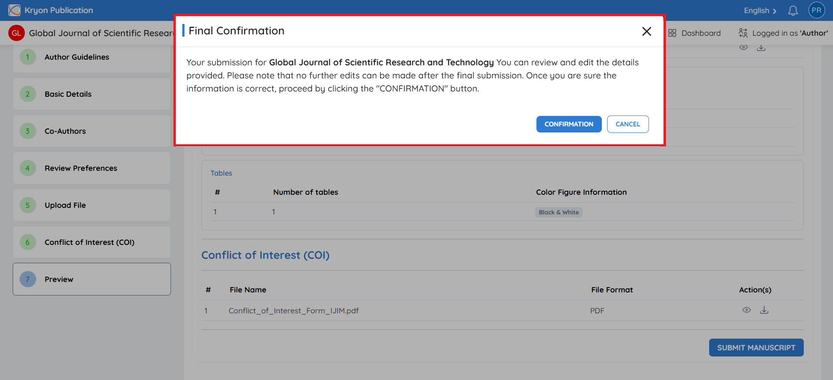Go to step 2 Basic Details
Viewport: 833px width, 380px height.
92,94
